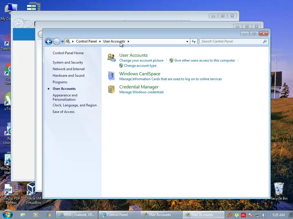The width and height of the screenshot is (293, 219).
Task: Launch Google Chrome from the taskbar
Action: (49, 215)
